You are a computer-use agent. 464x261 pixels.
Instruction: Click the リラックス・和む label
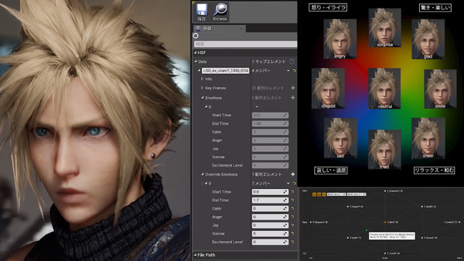point(434,170)
